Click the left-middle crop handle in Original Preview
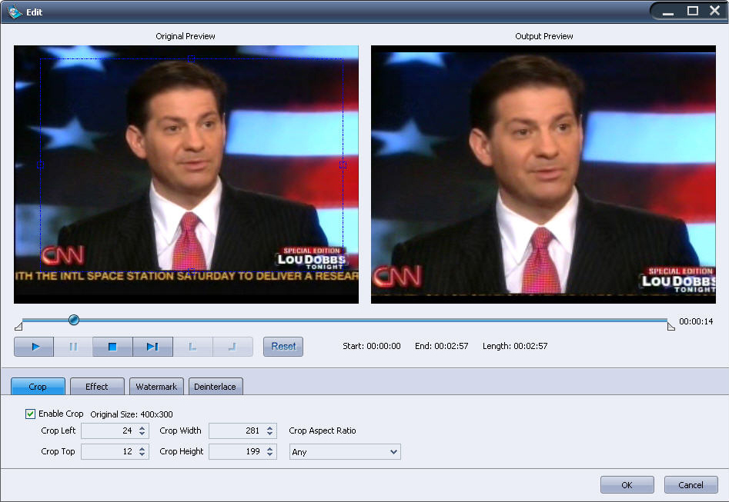729x502 pixels. (41, 165)
